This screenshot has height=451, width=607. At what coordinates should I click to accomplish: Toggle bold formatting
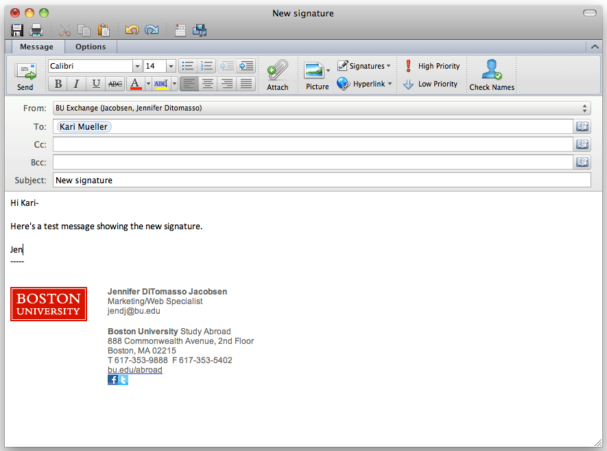pos(58,83)
